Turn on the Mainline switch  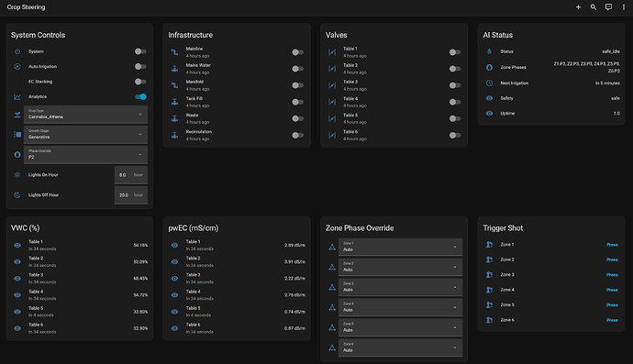coord(297,52)
